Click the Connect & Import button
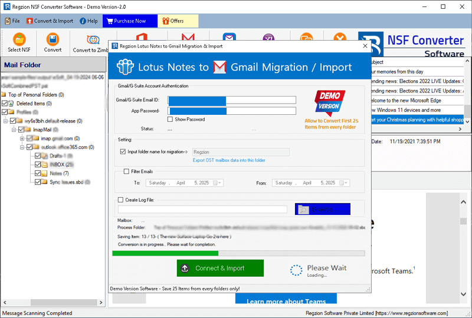Viewport: 472px width, 318px height. 220,268
